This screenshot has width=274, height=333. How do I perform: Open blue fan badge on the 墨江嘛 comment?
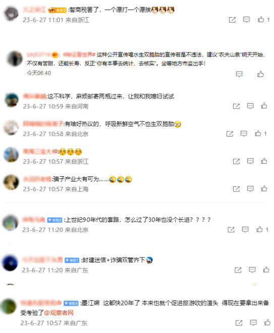71,303
